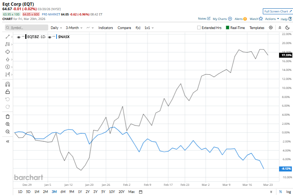The image size is (293, 196).
Task: Toggle visibility of EQT.BZ series
Action: pyautogui.click(x=18, y=37)
